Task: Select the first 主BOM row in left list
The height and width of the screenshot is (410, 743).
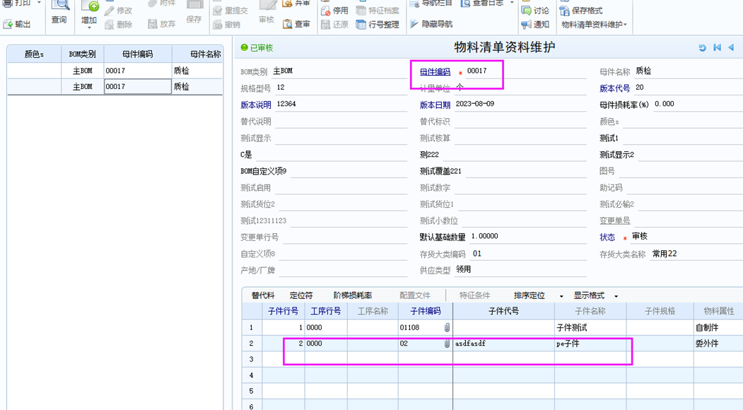Action: coord(115,71)
